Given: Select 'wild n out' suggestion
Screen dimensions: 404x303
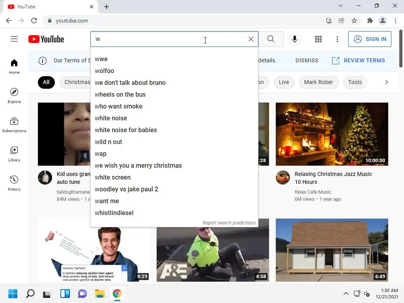Looking at the screenshot, I should [x=174, y=142].
